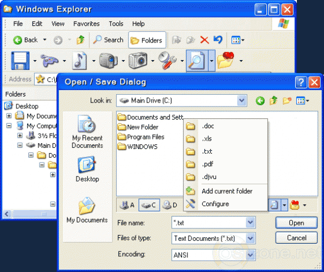Click the Open button
This screenshot has width=324, height=272.
(296, 223)
